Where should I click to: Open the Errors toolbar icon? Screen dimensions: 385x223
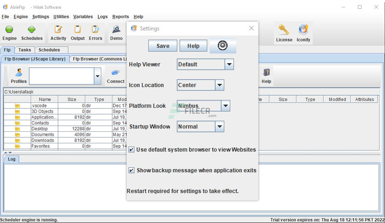click(x=95, y=29)
